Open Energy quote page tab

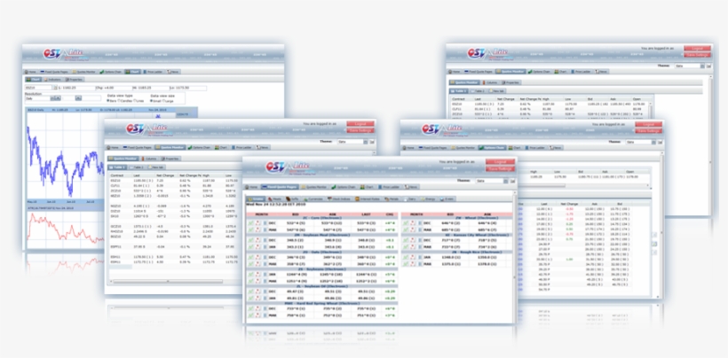click(428, 199)
